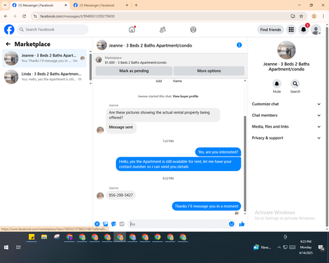Open the taskbar clock and date
The width and height of the screenshot is (329, 263).
306,247
